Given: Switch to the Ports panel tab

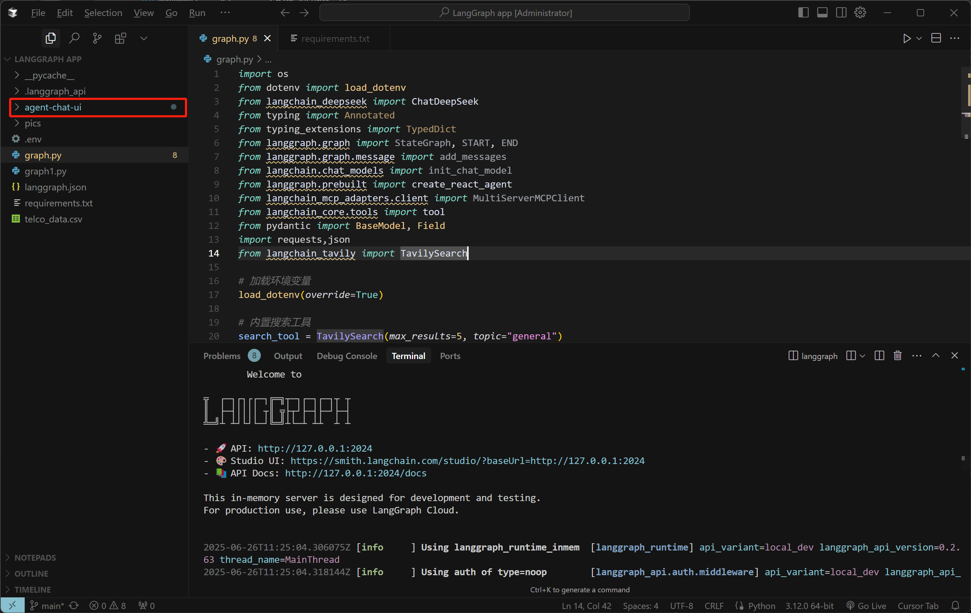Looking at the screenshot, I should (450, 356).
